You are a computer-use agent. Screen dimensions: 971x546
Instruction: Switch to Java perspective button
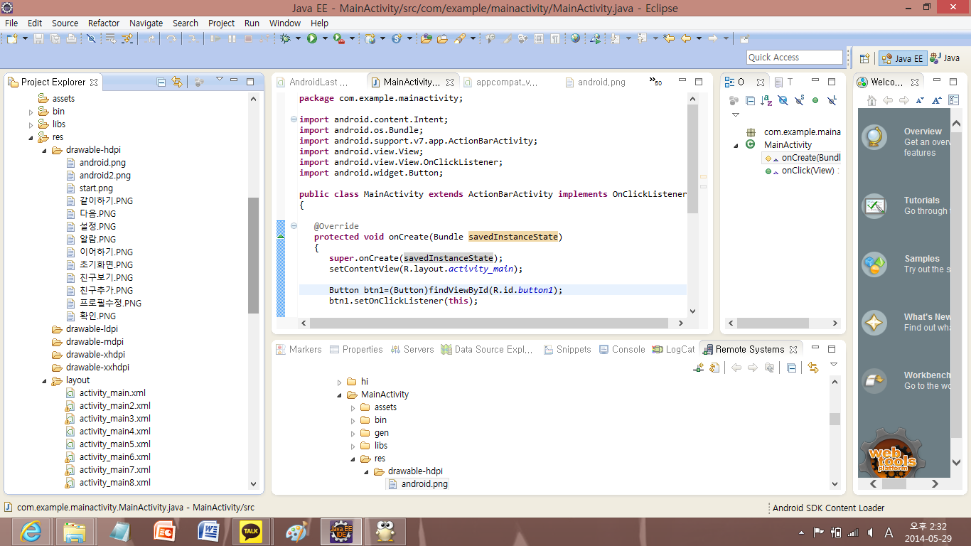(945, 58)
